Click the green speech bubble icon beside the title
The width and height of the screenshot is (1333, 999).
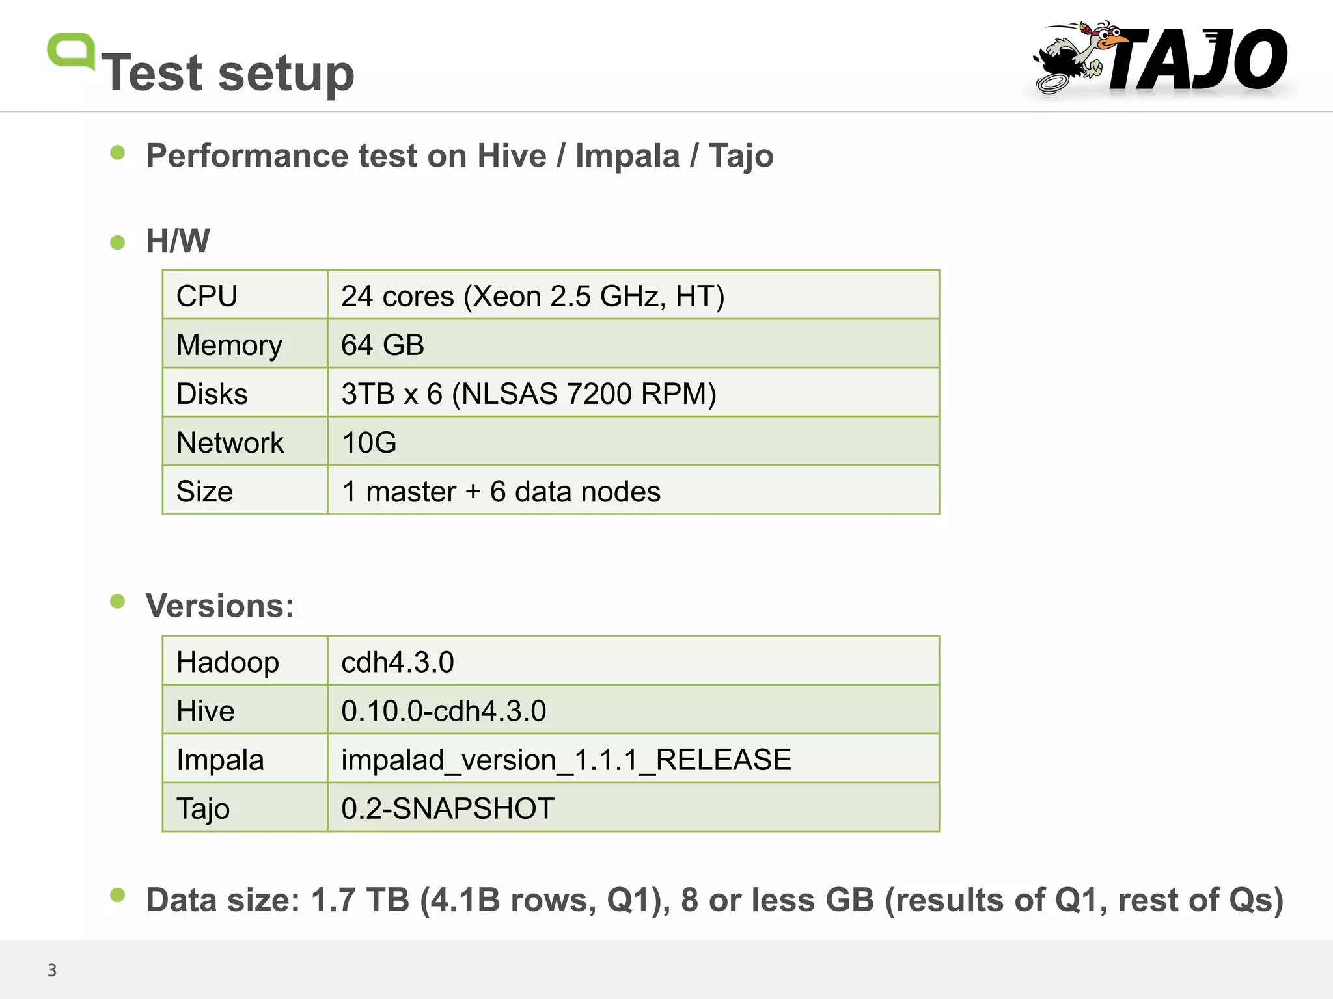pos(71,51)
